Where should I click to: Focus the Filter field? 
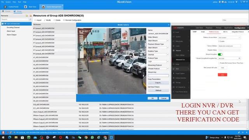(235, 20)
